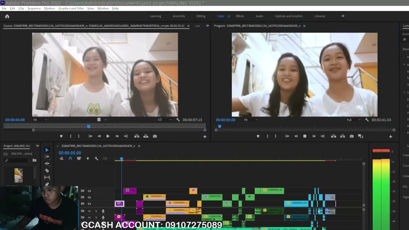The width and height of the screenshot is (409, 230).
Task: Switch to the Effects workspace tab
Action: coord(240,16)
